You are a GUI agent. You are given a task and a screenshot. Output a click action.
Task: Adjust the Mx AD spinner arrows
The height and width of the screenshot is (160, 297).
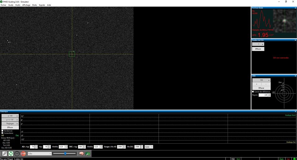124,147
